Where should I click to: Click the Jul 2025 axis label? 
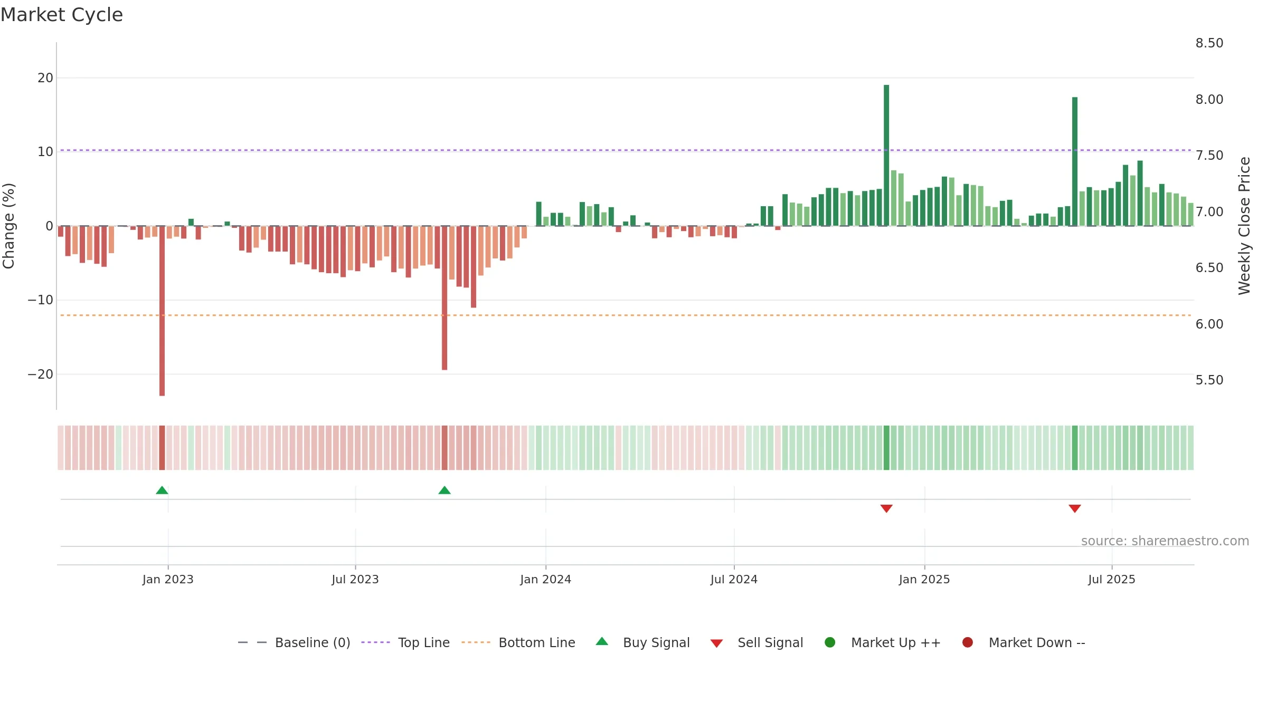click(x=1112, y=580)
